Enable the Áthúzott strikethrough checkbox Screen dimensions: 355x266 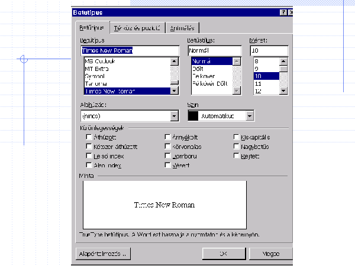click(89, 137)
